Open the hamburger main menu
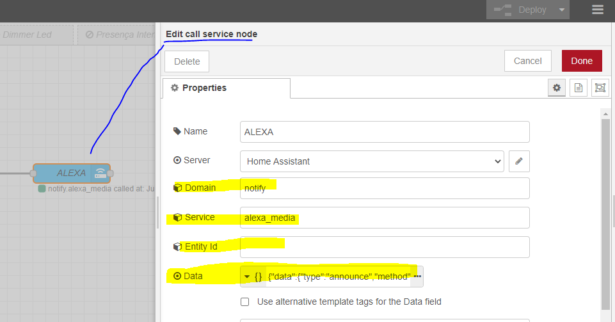Viewport: 615px width, 322px height. [x=597, y=10]
